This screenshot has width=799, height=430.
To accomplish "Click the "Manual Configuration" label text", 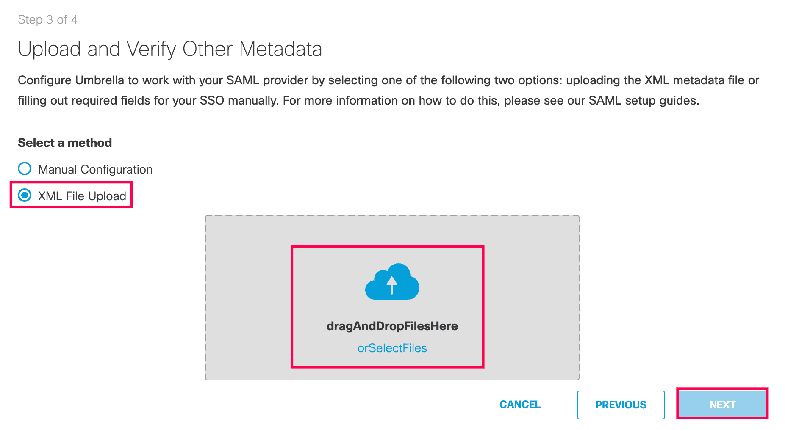I will (95, 169).
